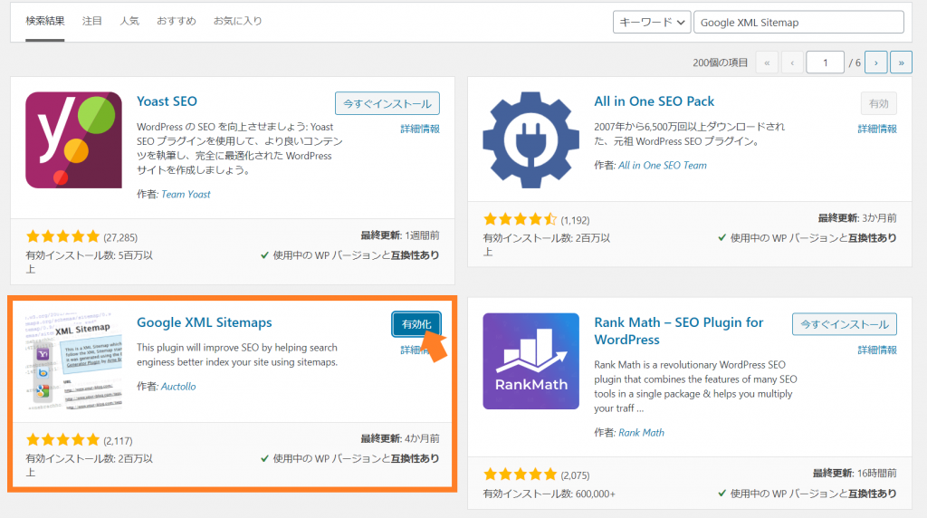Jump to last results page arrow
The image size is (927, 518).
pos(901,62)
